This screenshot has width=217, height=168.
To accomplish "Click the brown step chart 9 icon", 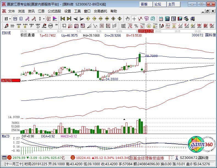I will coord(34,19).
